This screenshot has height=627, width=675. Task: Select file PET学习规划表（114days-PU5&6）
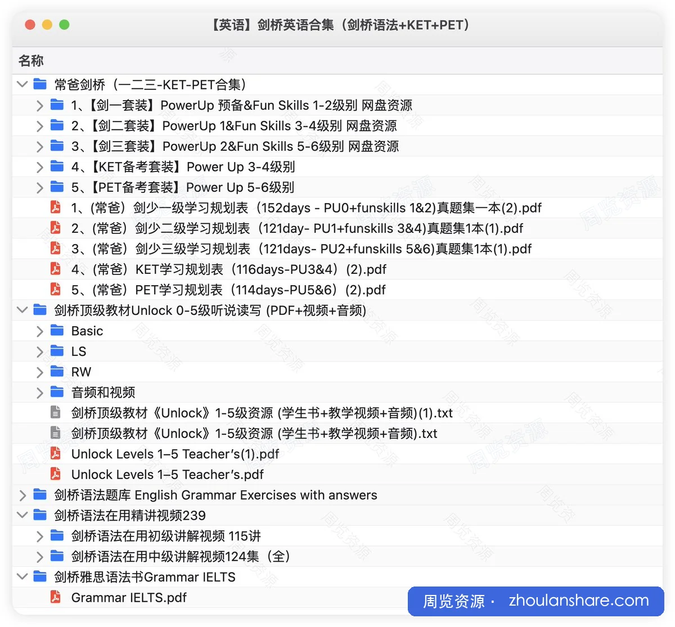pyautogui.click(x=228, y=290)
